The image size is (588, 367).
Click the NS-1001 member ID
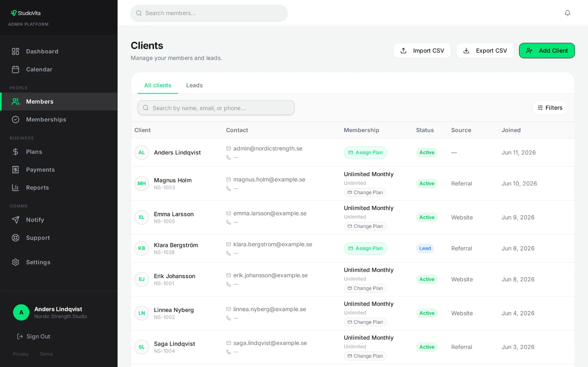[x=164, y=283]
